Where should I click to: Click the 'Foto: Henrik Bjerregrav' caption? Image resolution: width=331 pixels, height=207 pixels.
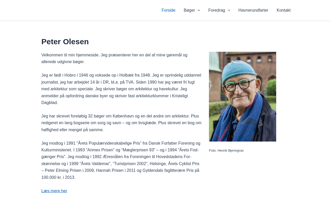coord(226,151)
